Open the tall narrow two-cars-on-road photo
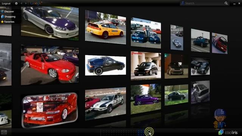The height and width of the screenshot is (136, 242). pos(177,37)
